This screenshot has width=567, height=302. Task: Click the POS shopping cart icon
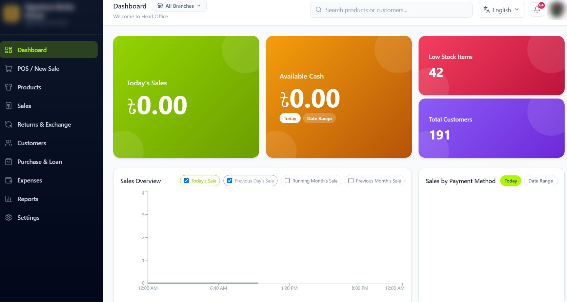pyautogui.click(x=8, y=69)
